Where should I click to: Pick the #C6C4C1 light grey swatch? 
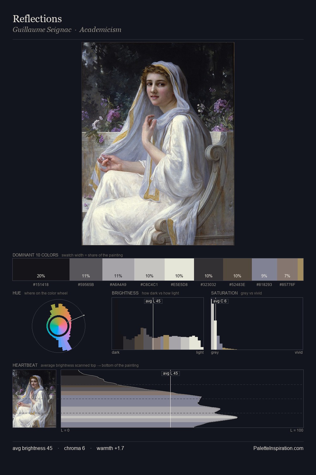tap(149, 269)
